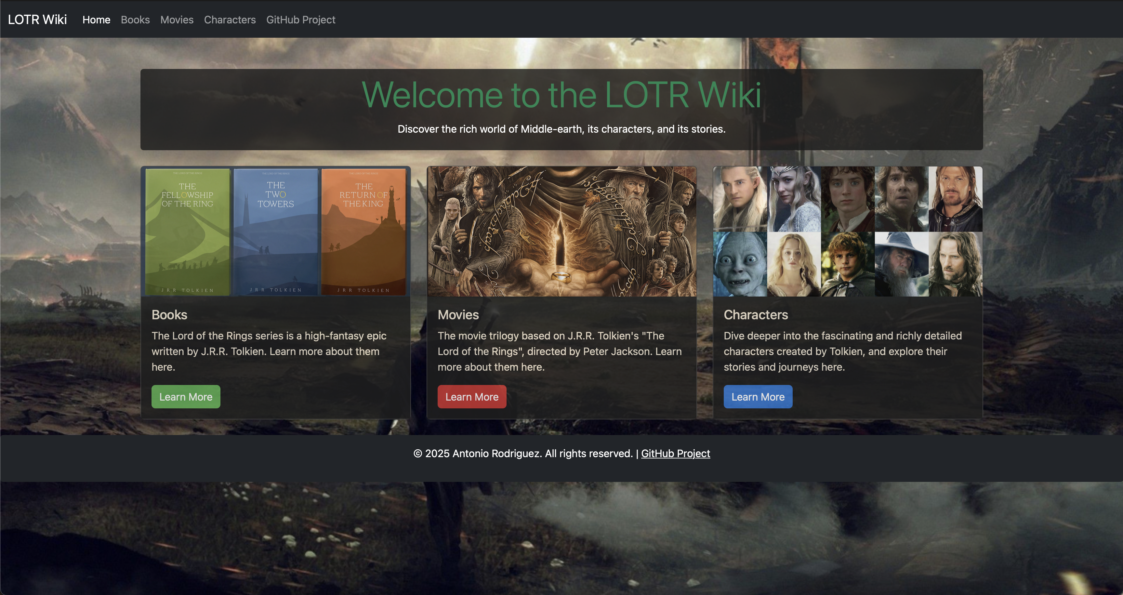Click the characters portrait collage image

(848, 231)
